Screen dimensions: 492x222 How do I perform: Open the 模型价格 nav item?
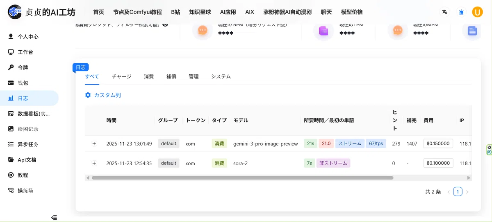point(352,12)
